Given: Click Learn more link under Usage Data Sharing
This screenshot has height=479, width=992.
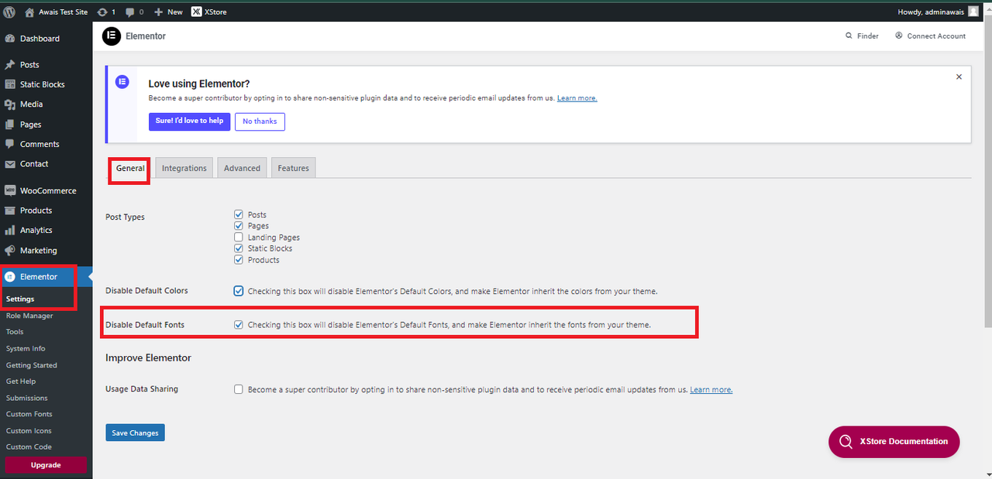Looking at the screenshot, I should tap(711, 389).
